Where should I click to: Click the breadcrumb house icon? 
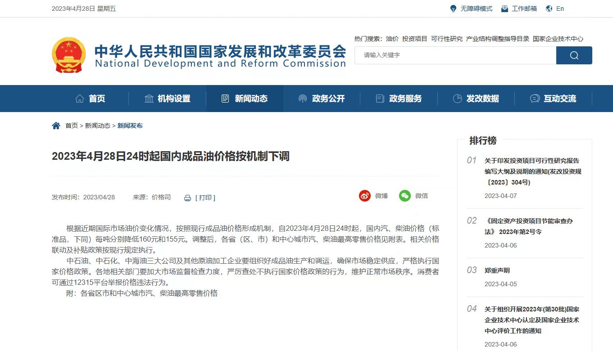pyautogui.click(x=56, y=126)
